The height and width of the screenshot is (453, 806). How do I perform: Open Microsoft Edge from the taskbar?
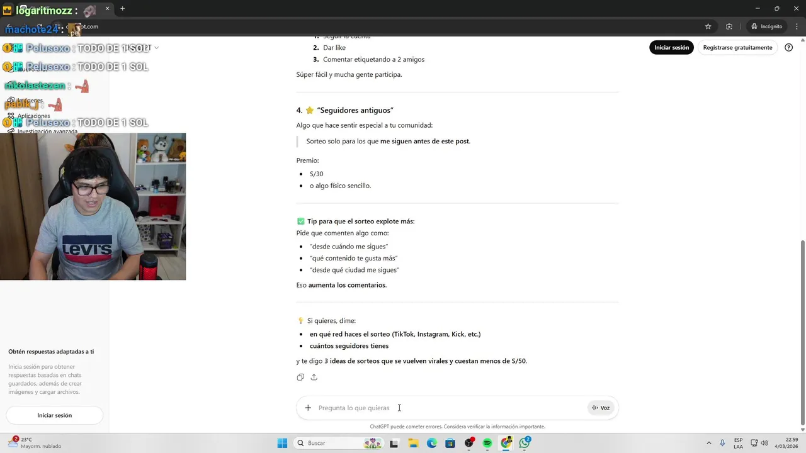pos(431,443)
